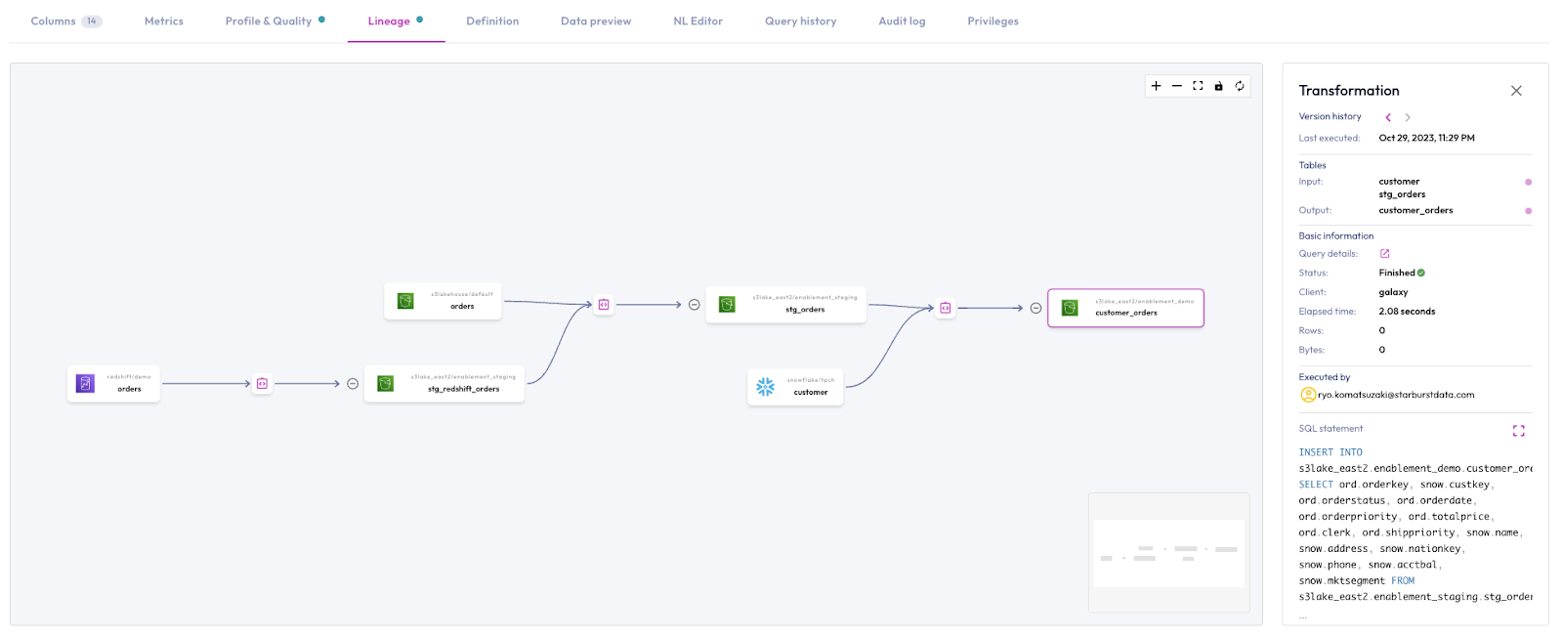Select the snowflake/tpch customer node label
This screenshot has height=637, width=1563.
pyautogui.click(x=811, y=393)
